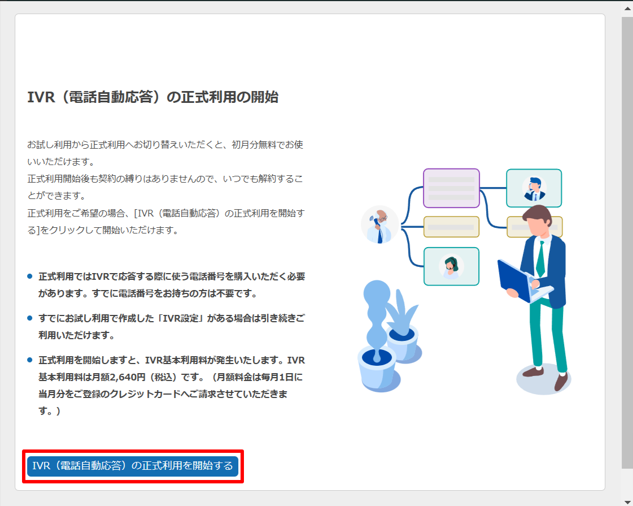Click the third bullet about the 月額2,640円 fee

pyautogui.click(x=172, y=386)
